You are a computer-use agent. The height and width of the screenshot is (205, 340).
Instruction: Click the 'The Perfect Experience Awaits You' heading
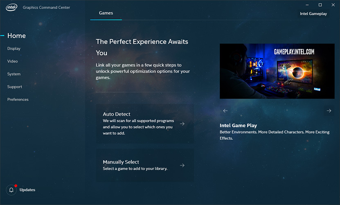coord(142,47)
